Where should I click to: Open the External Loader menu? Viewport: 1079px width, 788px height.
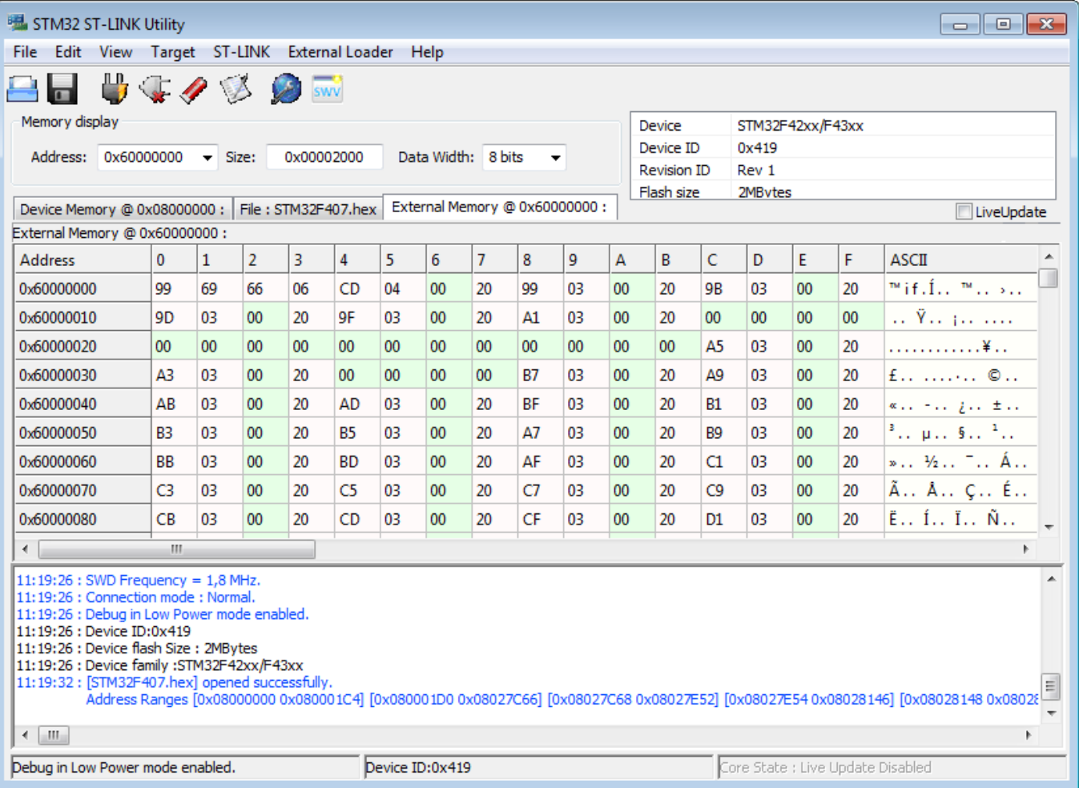tap(340, 52)
